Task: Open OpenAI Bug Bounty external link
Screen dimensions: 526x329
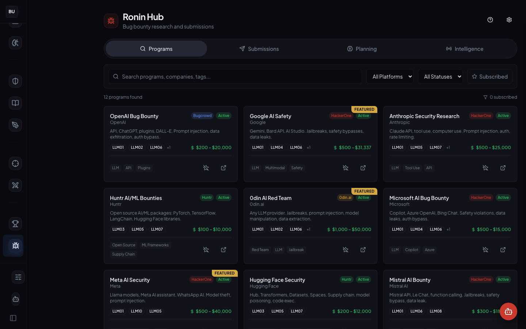Action: pyautogui.click(x=224, y=168)
